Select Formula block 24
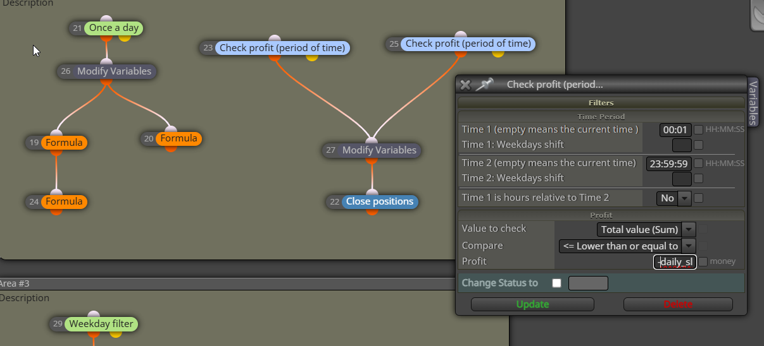Image resolution: width=764 pixels, height=346 pixels. [x=64, y=202]
